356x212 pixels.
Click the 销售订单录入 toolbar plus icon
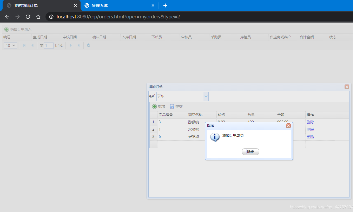[7, 29]
